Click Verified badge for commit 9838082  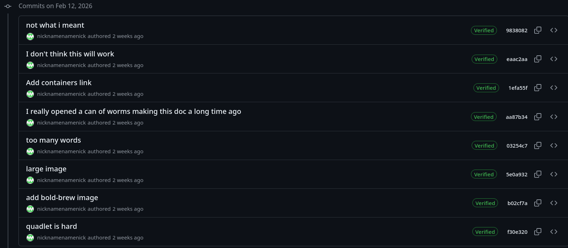click(x=484, y=31)
